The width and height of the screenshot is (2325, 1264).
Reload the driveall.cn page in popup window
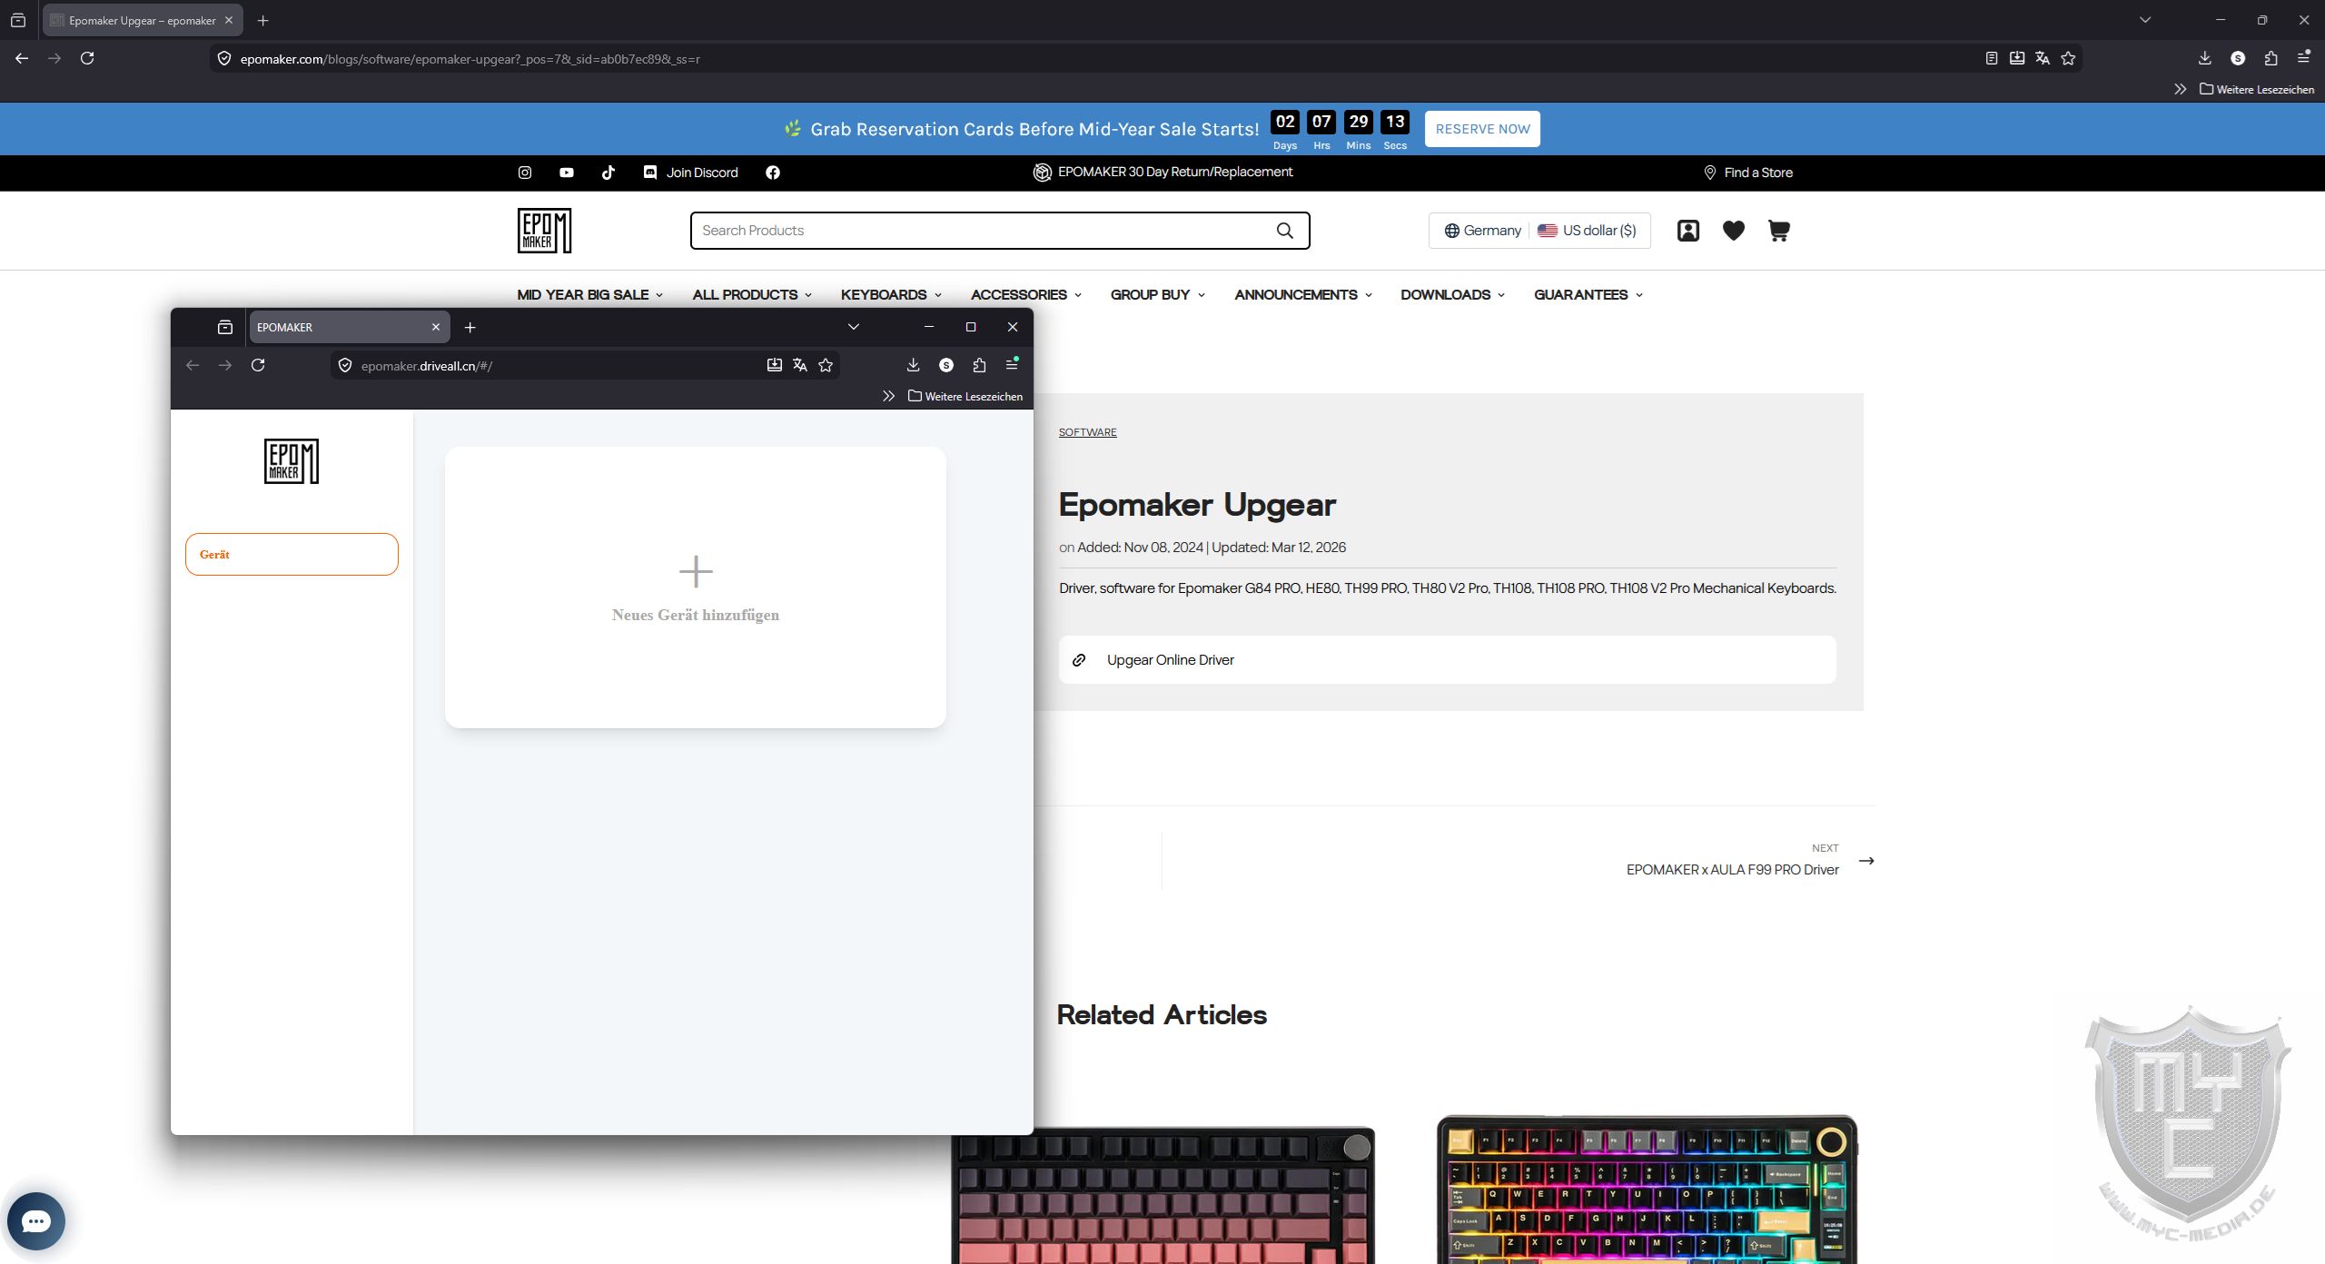click(x=258, y=365)
